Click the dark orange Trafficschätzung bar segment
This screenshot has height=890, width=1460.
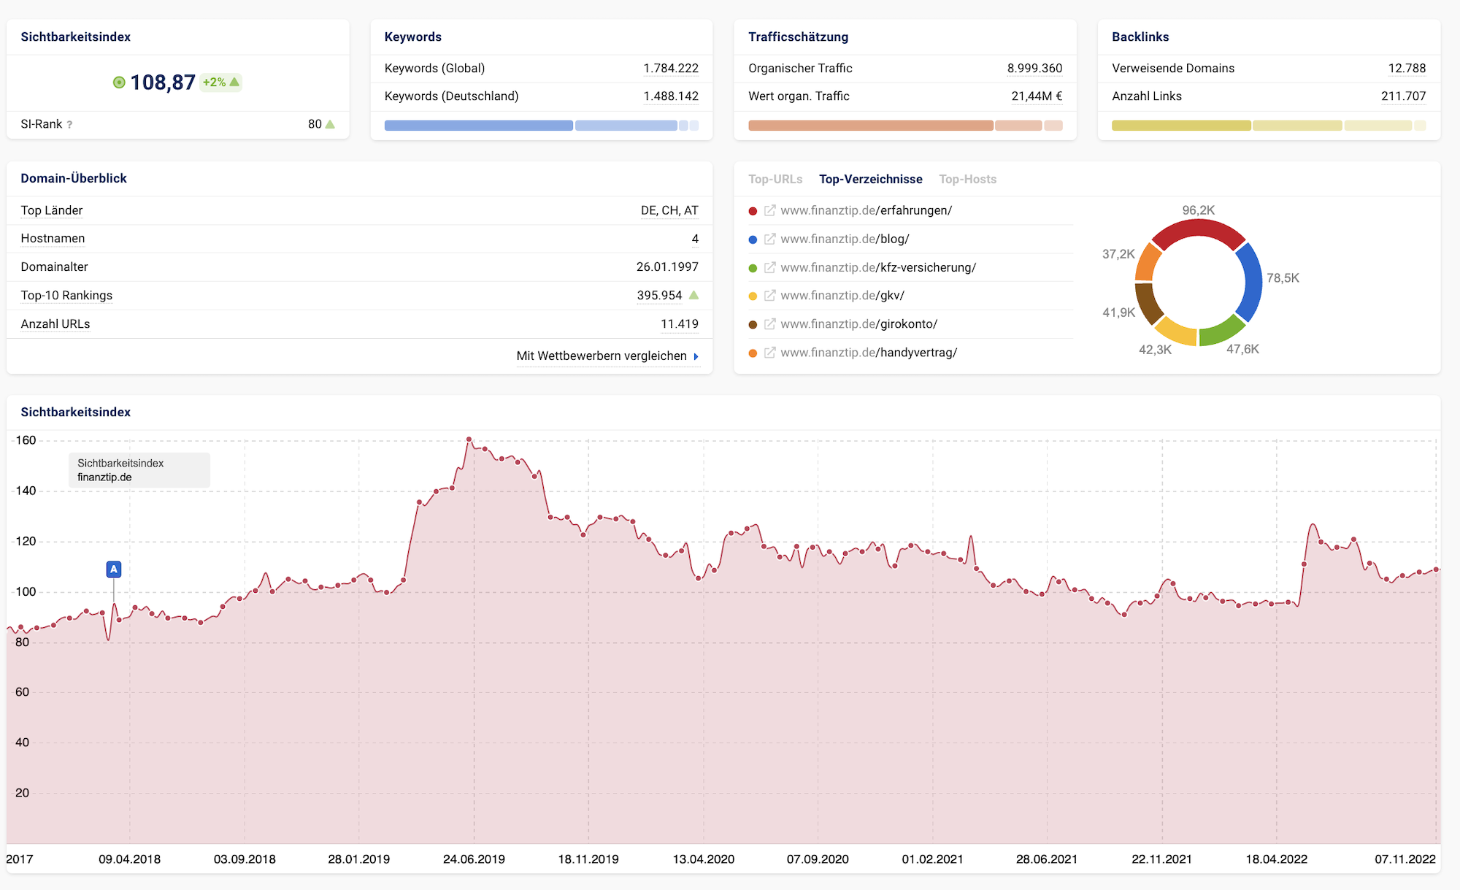click(x=870, y=126)
